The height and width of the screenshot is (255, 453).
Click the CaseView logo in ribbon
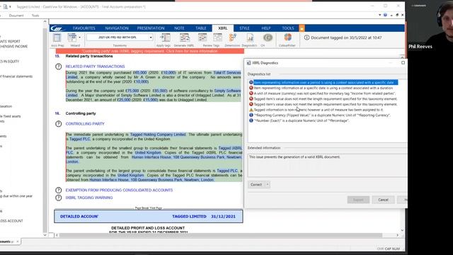click(x=57, y=28)
